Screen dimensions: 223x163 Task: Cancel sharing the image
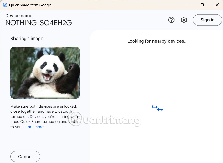pos(25,156)
